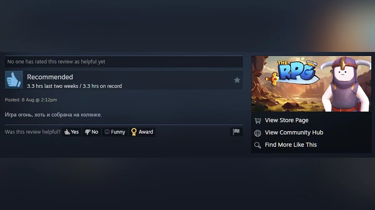The height and width of the screenshot is (210, 375).
Task: Click the shopping cart icon for store page
Action: click(257, 121)
